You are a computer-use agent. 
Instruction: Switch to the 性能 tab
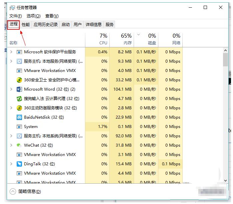[26, 25]
